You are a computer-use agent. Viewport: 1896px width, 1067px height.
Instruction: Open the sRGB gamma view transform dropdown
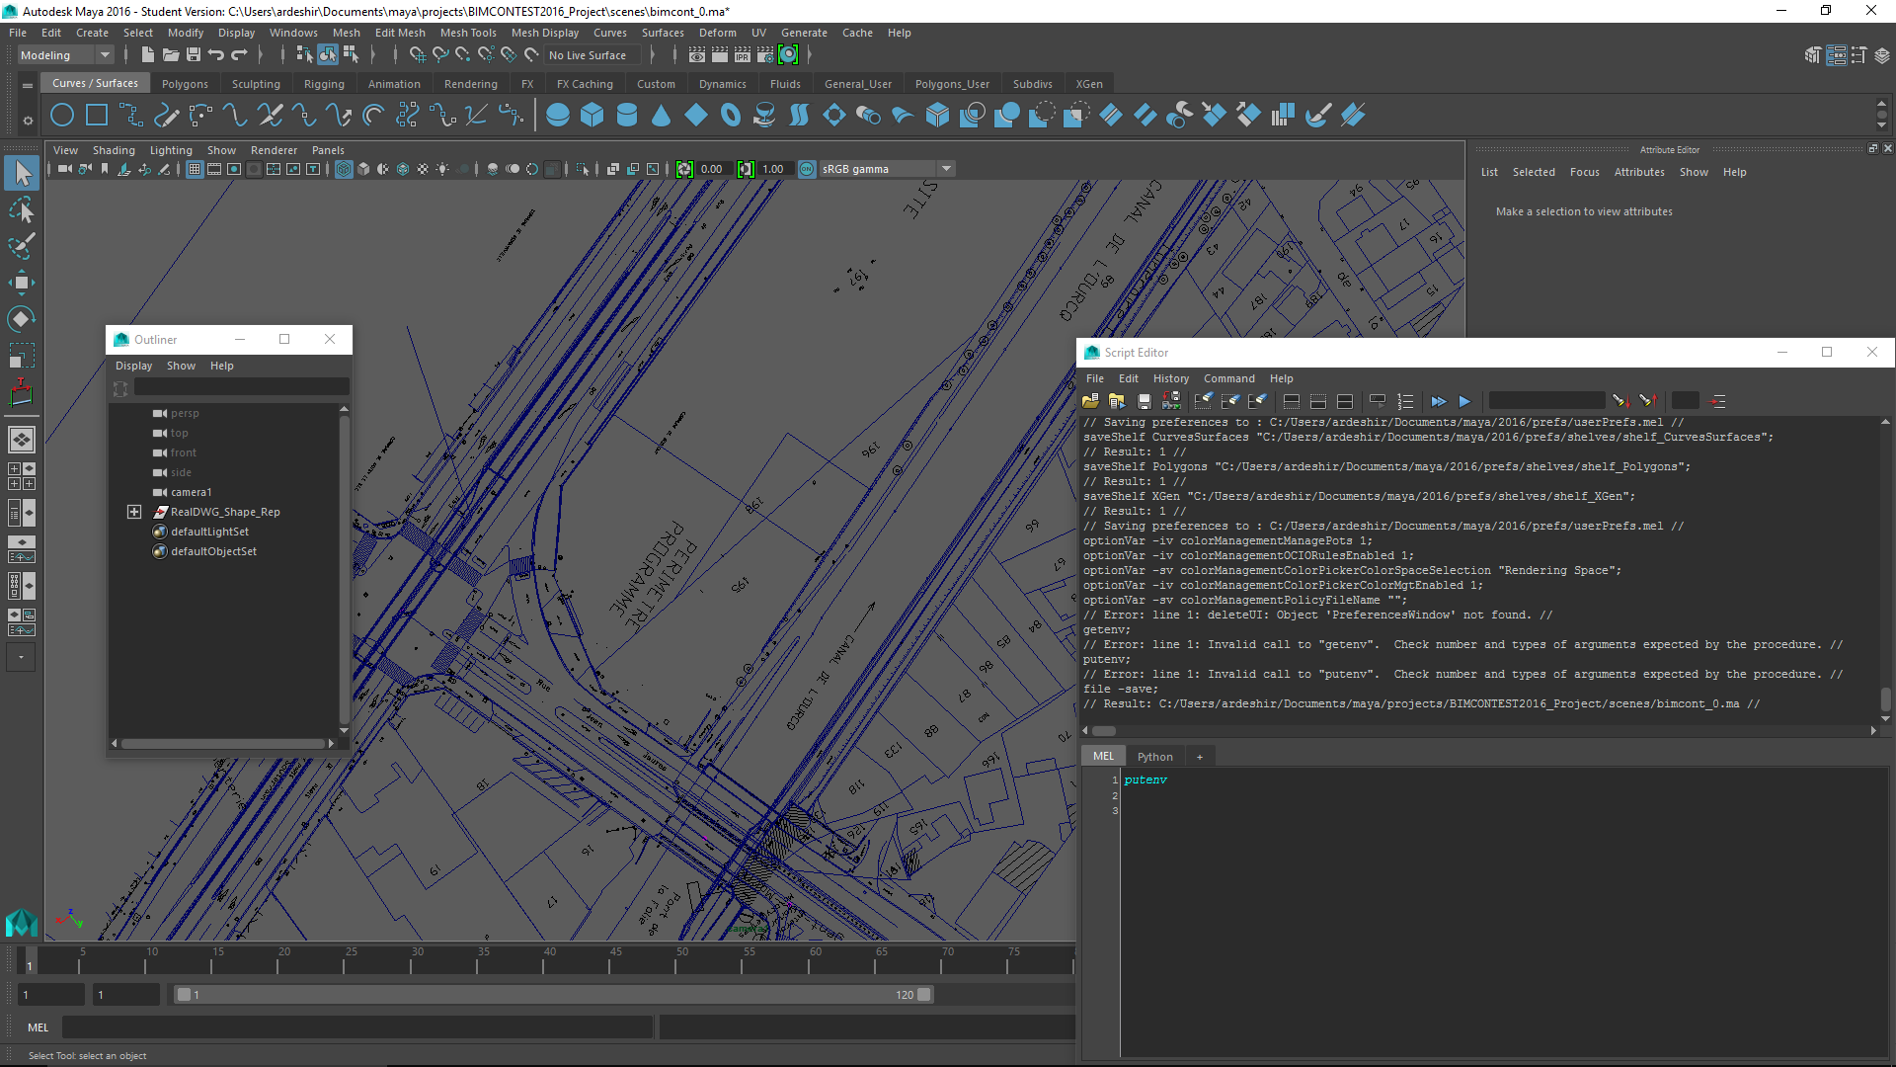tap(946, 169)
